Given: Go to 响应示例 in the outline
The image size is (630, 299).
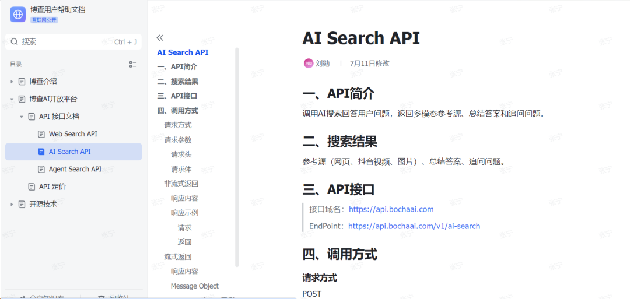Looking at the screenshot, I should [x=184, y=213].
